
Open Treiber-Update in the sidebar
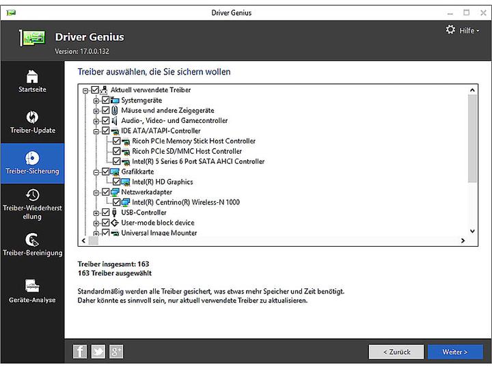pyautogui.click(x=32, y=122)
